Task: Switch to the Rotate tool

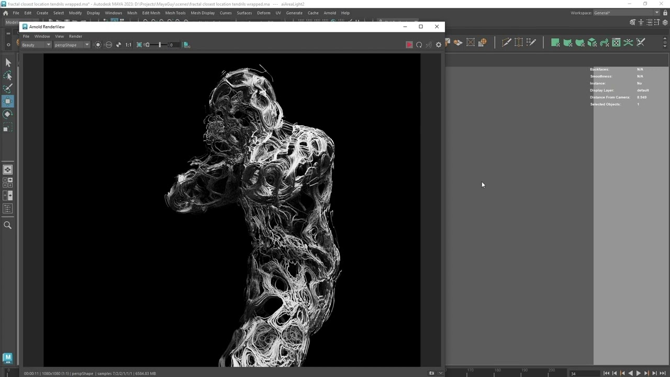Action: click(8, 114)
